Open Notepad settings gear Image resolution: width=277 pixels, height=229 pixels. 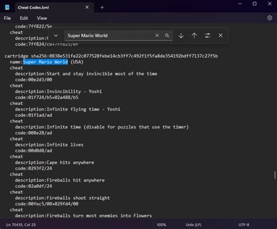(269, 18)
